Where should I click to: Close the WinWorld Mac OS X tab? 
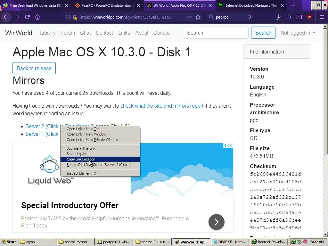(x=210, y=6)
